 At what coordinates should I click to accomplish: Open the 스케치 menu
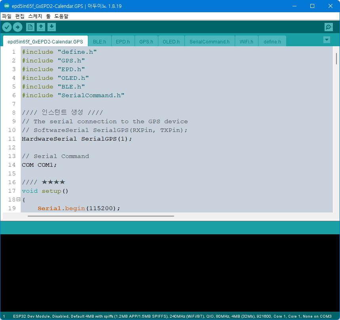35,16
